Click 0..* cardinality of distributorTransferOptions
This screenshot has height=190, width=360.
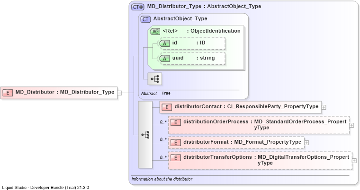coord(163,157)
